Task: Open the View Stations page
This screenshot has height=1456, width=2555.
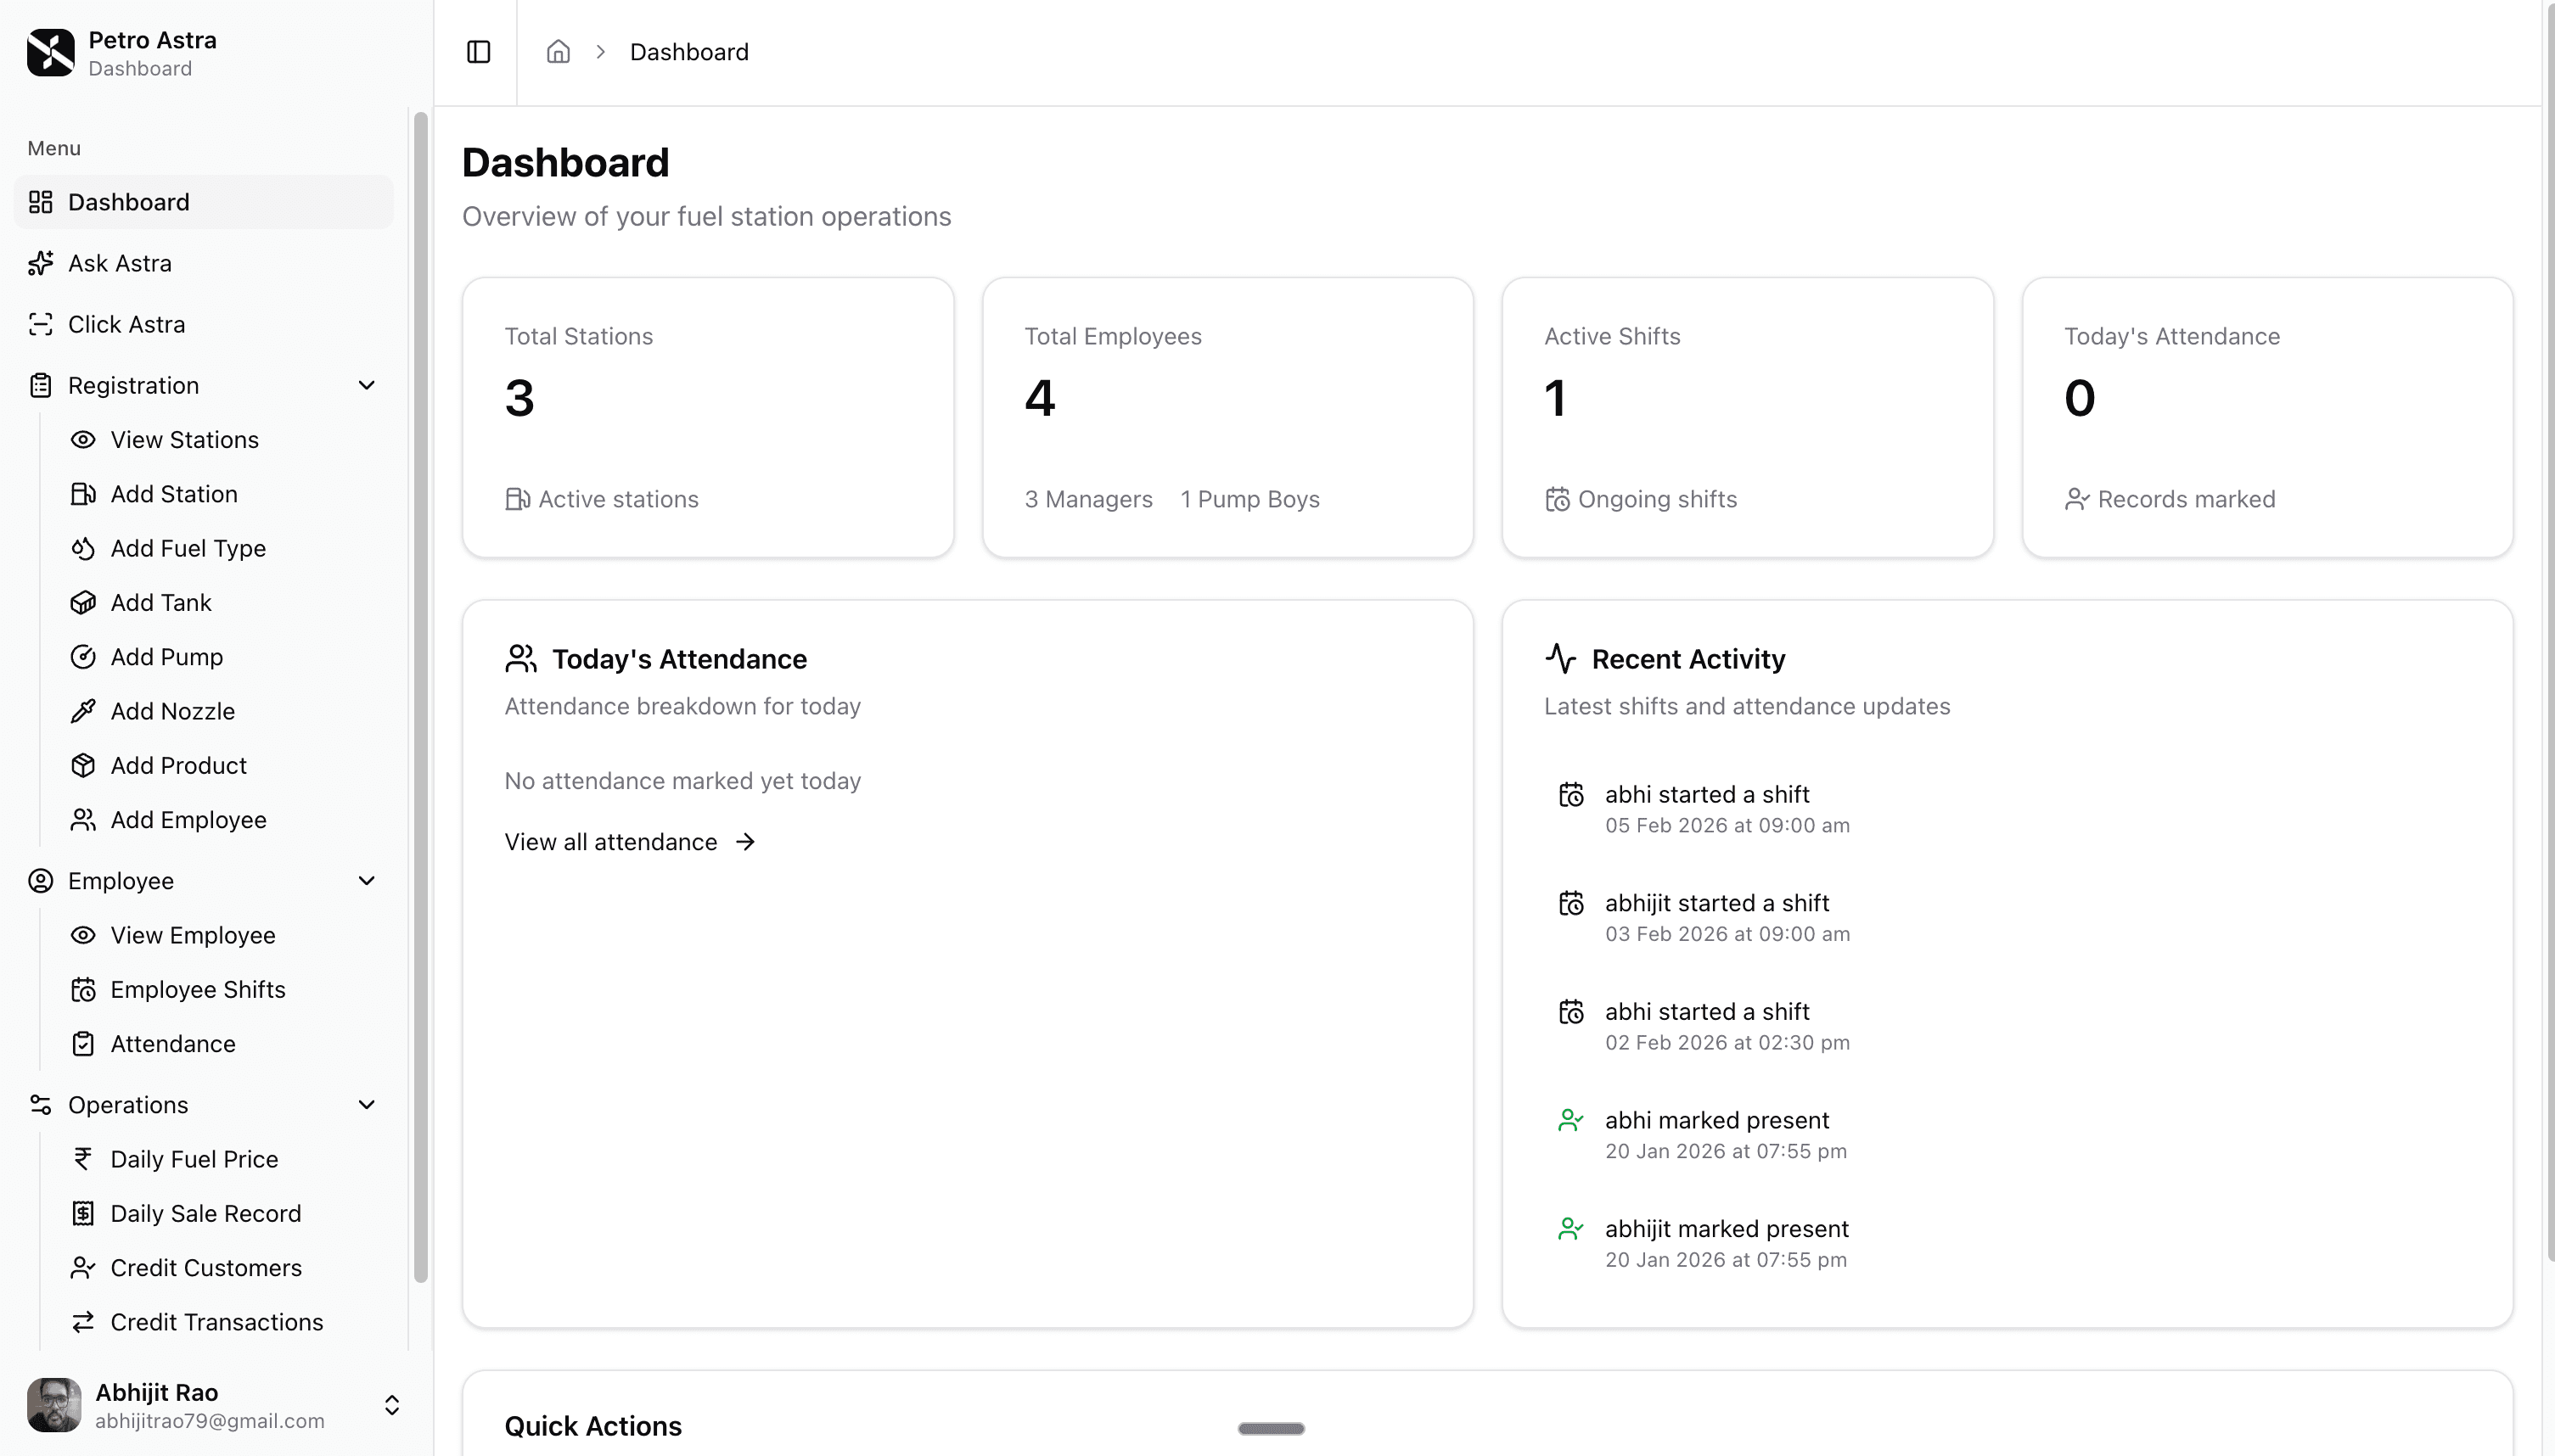Action: (x=184, y=439)
